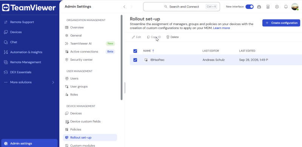Toggle the New interface switch
This screenshot has width=302, height=147.
click(250, 7)
